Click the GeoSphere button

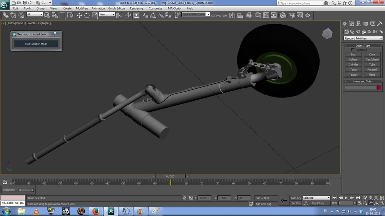[x=372, y=60]
